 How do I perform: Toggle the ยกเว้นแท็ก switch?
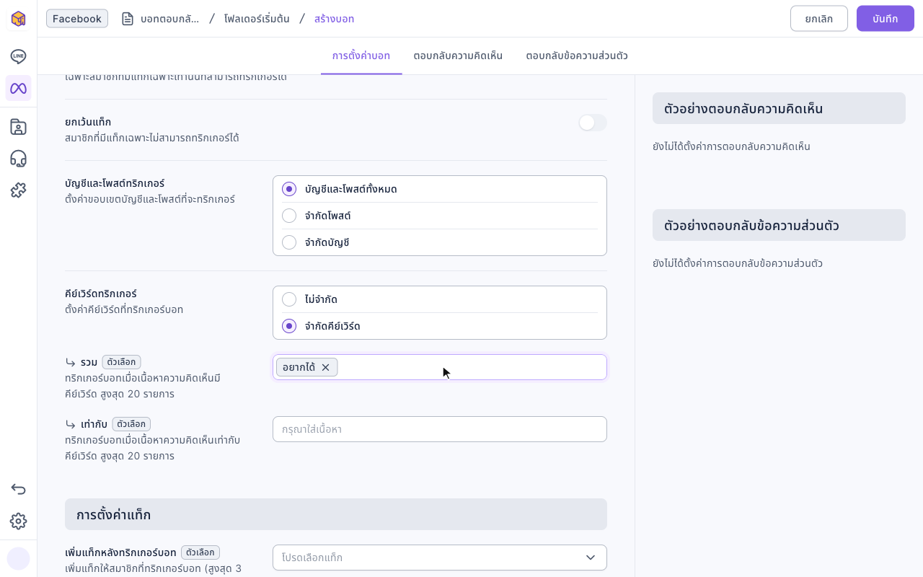point(593,123)
